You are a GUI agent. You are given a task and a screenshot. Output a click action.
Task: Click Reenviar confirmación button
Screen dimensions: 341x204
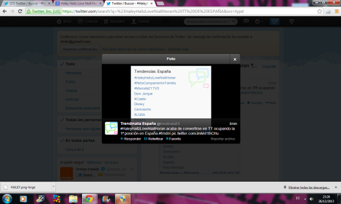(80, 49)
